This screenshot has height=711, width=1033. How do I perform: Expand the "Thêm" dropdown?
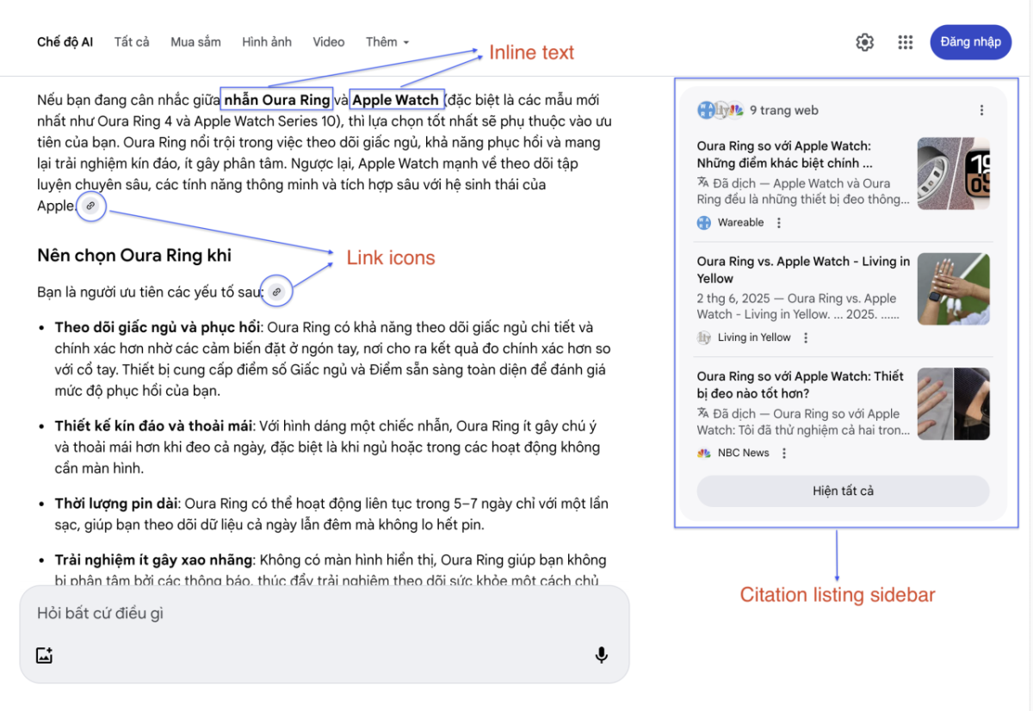point(387,42)
